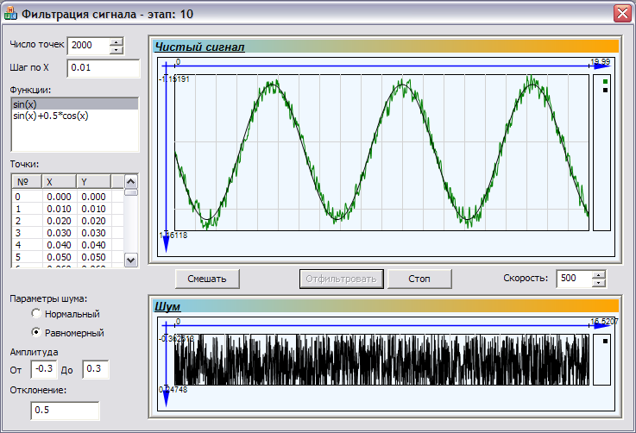Select sin(x) in the functions list
The image size is (636, 433).
[75, 104]
